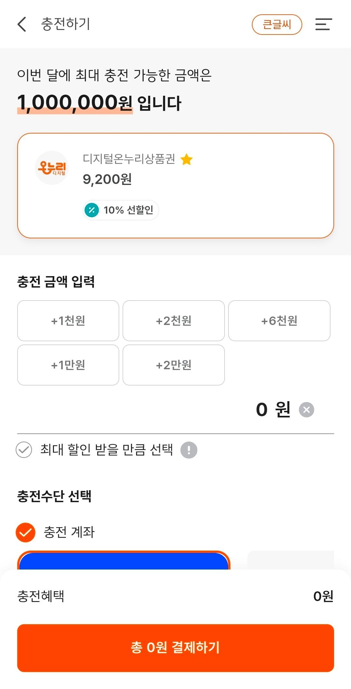Open the hamburger menu
The image size is (351, 689).
[323, 24]
